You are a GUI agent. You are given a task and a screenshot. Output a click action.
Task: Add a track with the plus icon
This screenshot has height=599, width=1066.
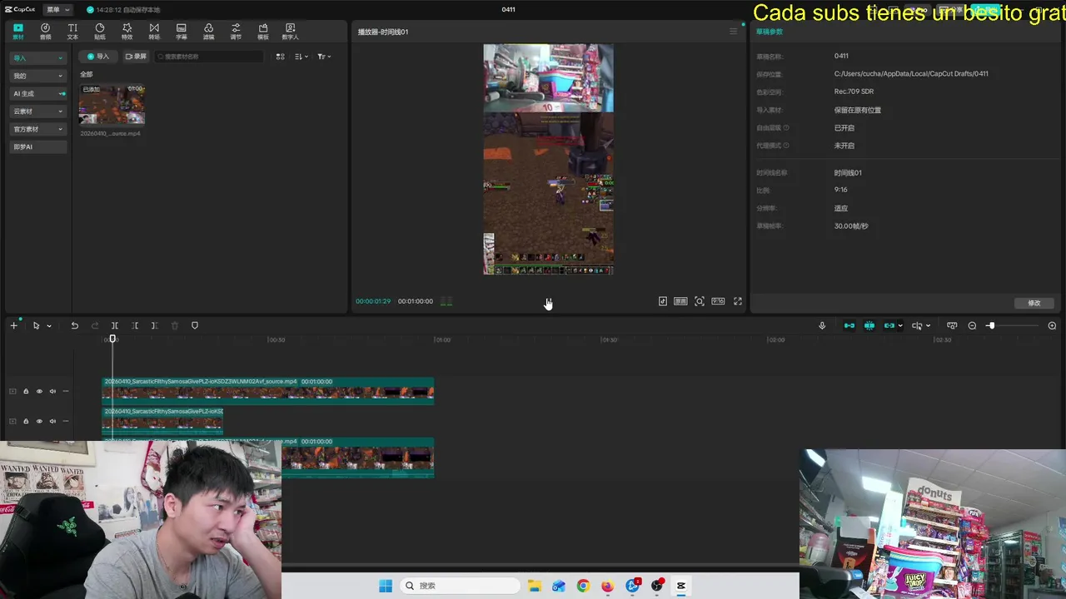pyautogui.click(x=13, y=325)
